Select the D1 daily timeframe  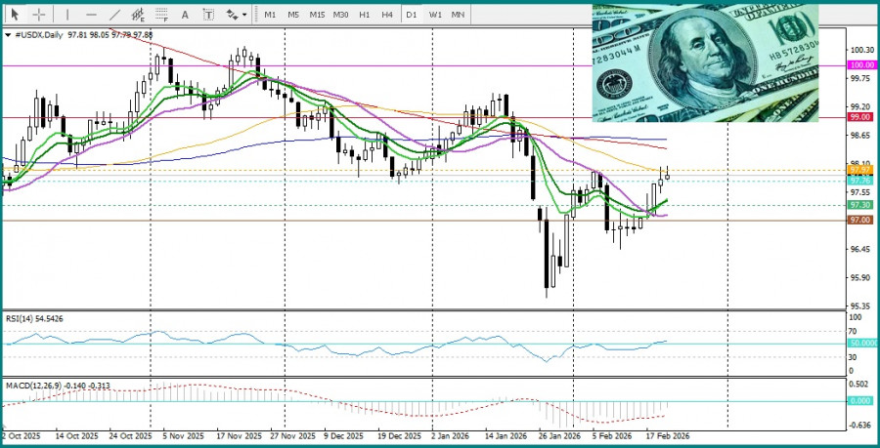point(412,15)
